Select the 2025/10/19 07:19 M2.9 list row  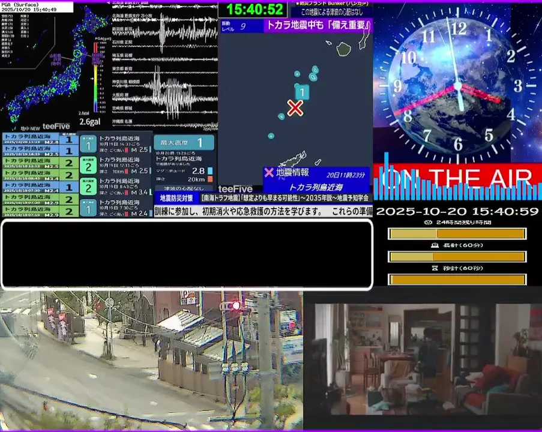[40, 211]
